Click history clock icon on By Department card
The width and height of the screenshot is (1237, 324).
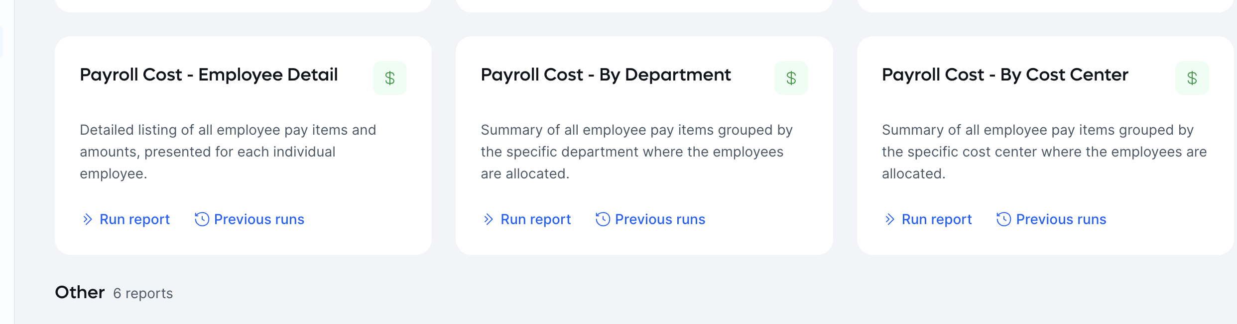click(603, 219)
